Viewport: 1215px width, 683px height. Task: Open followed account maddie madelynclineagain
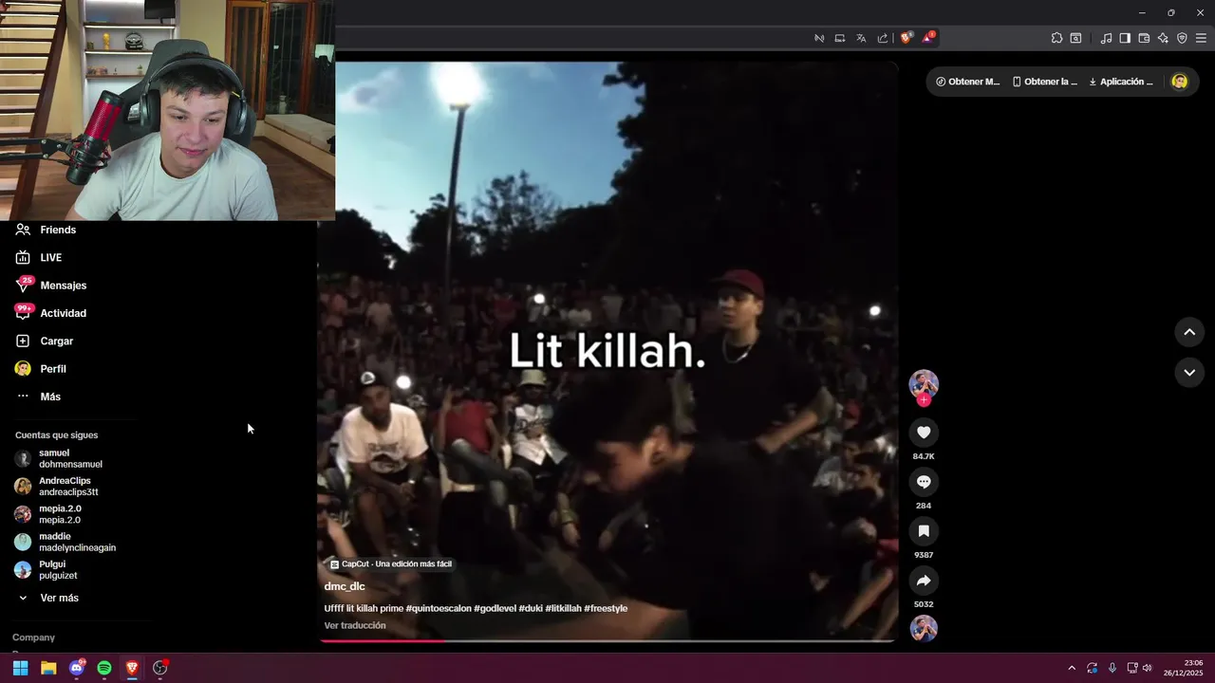coord(65,542)
